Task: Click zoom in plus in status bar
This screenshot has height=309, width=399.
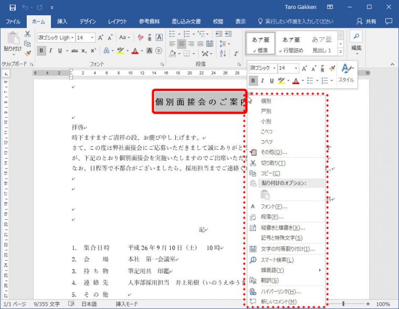Action: point(367,304)
